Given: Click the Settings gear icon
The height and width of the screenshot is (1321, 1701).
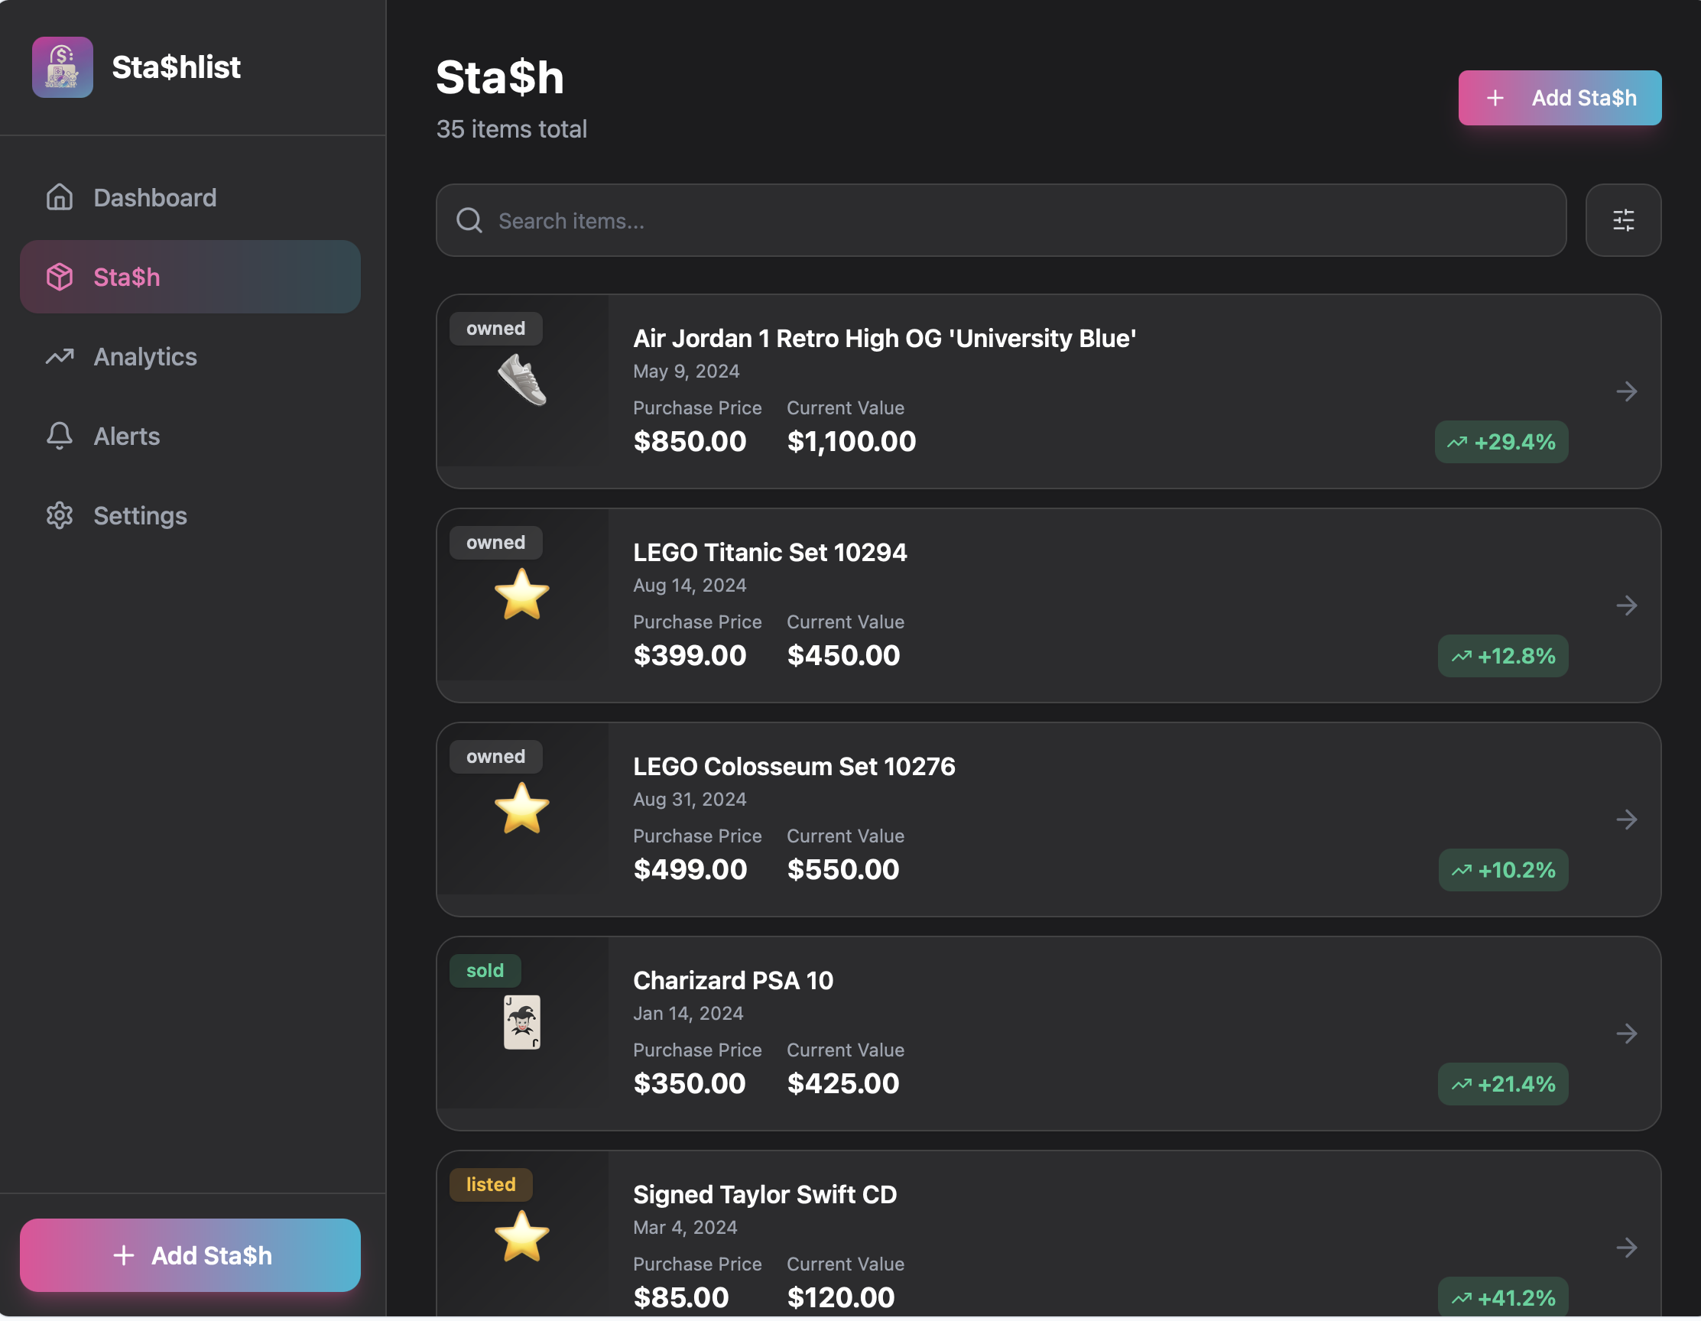Looking at the screenshot, I should click(59, 515).
